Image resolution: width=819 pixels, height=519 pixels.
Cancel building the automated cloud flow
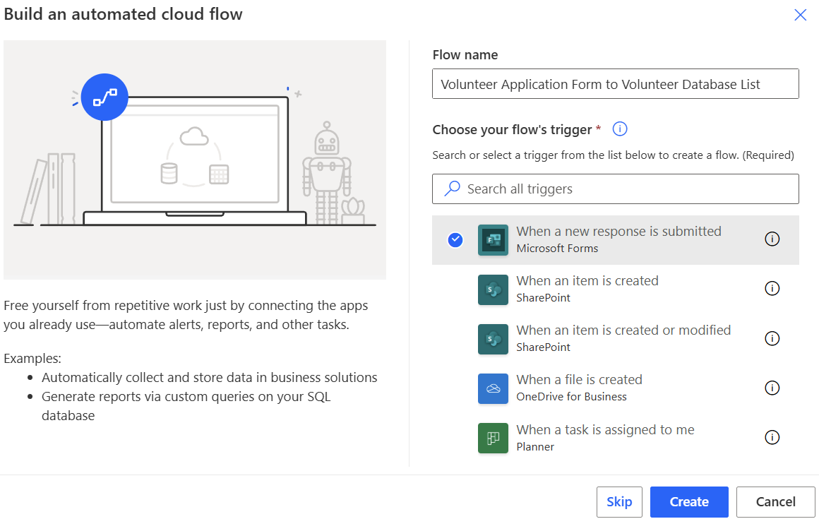(775, 501)
